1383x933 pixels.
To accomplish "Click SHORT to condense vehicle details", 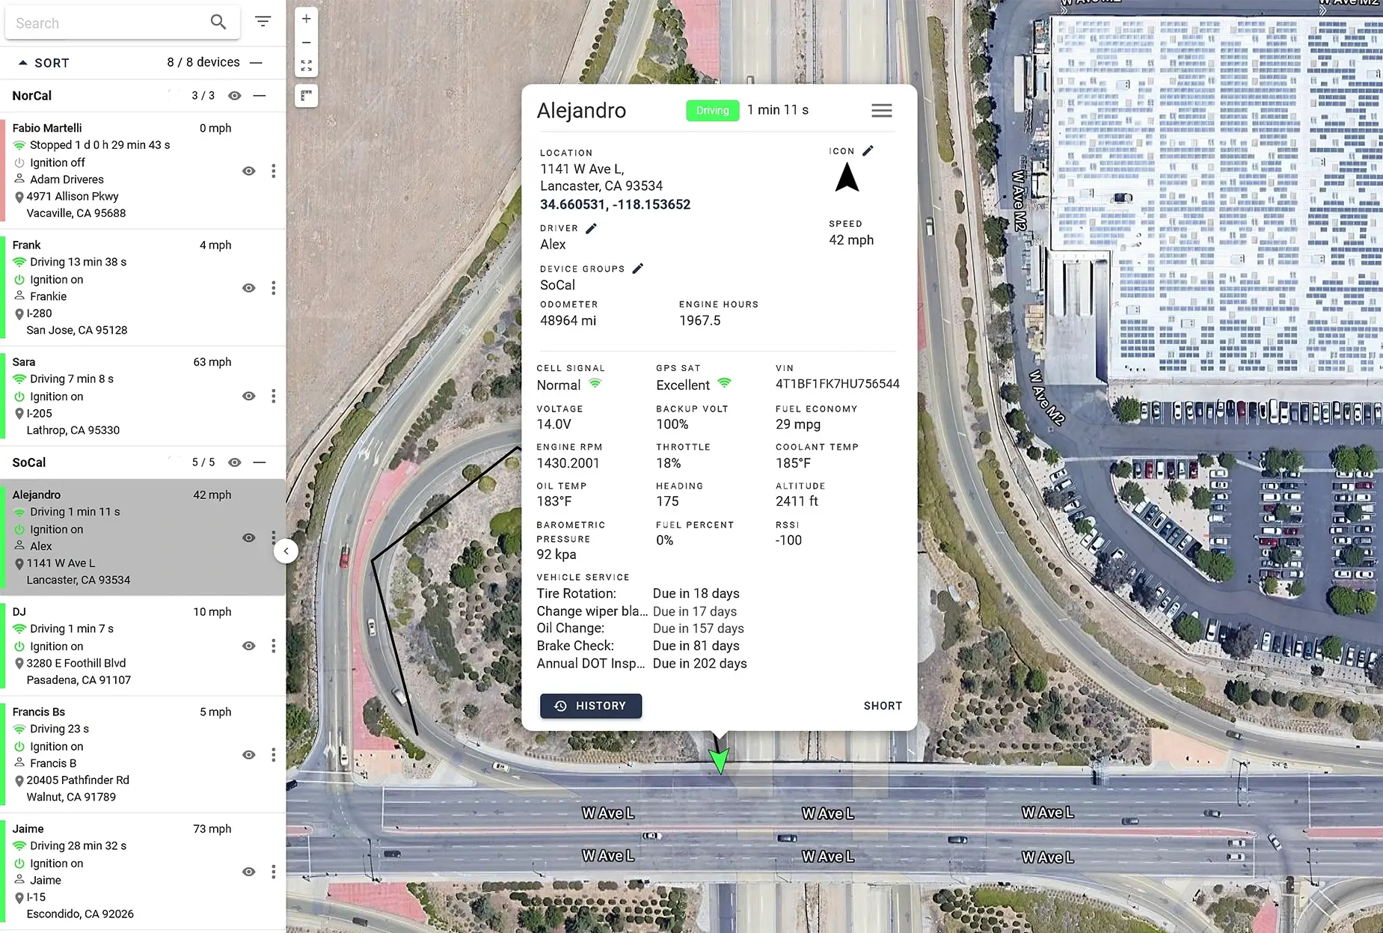I will pos(882,706).
